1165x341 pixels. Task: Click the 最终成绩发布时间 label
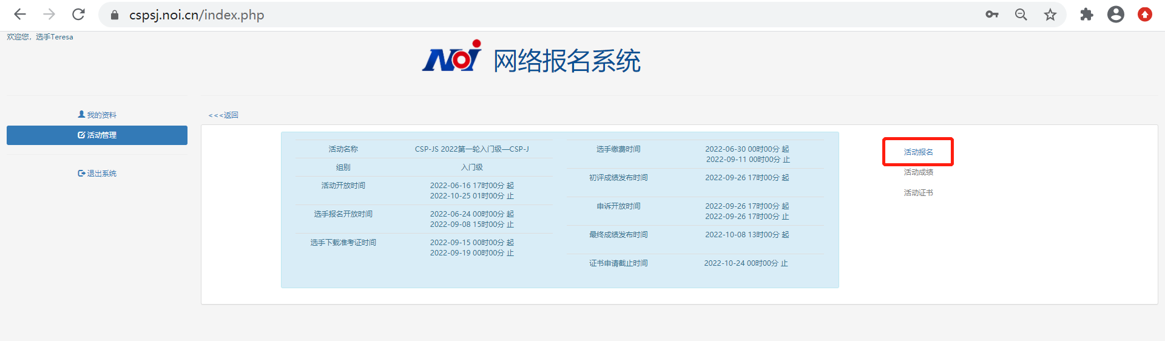coord(618,235)
